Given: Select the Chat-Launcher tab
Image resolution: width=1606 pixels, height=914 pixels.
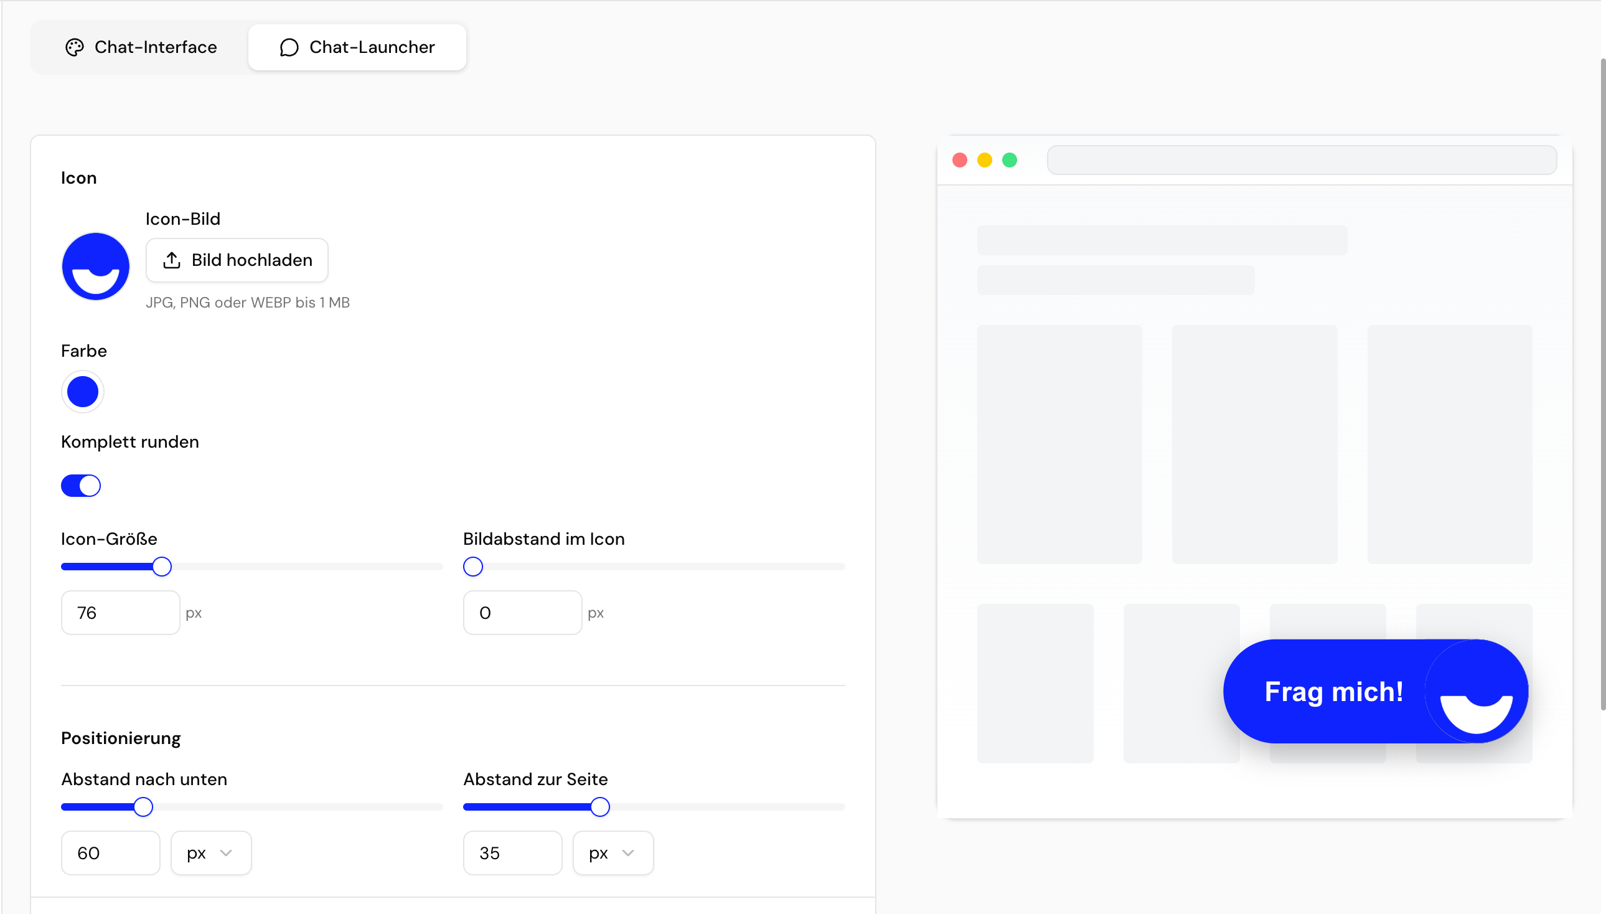Looking at the screenshot, I should pyautogui.click(x=357, y=47).
